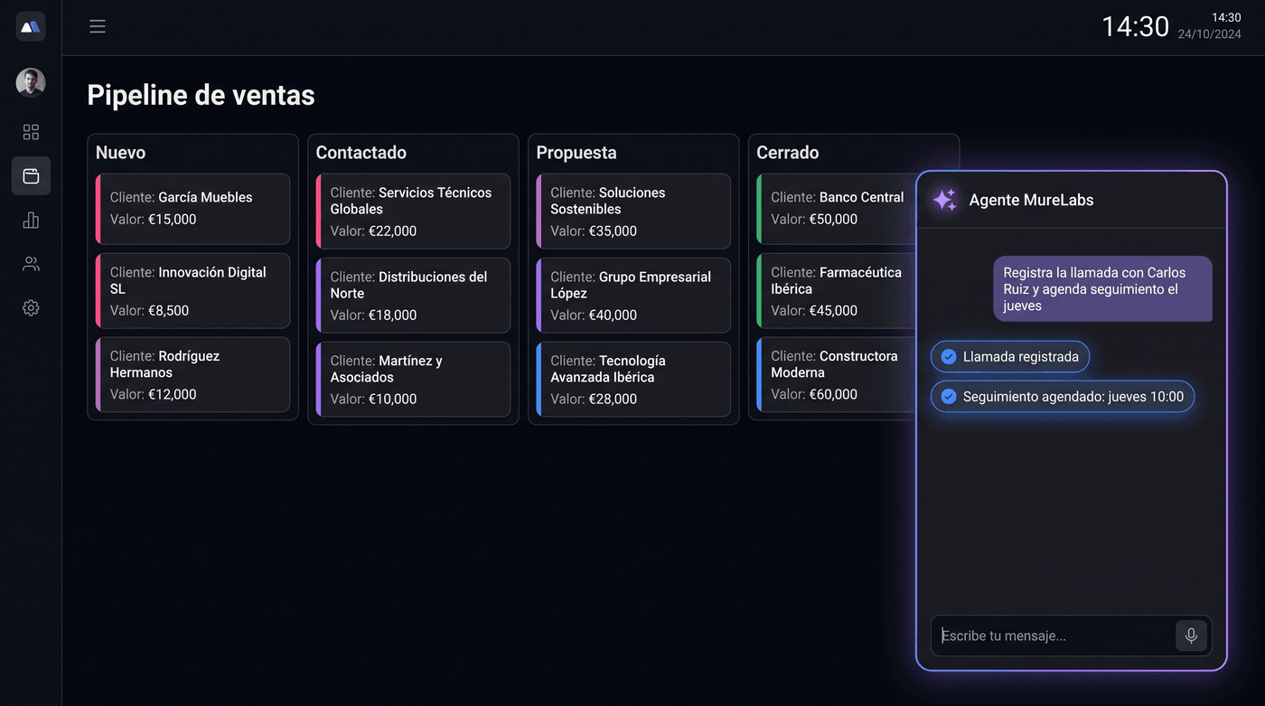1265x706 pixels.
Task: Click the Seguimiento agendado: jueves 10:00 chip
Action: coord(1063,397)
